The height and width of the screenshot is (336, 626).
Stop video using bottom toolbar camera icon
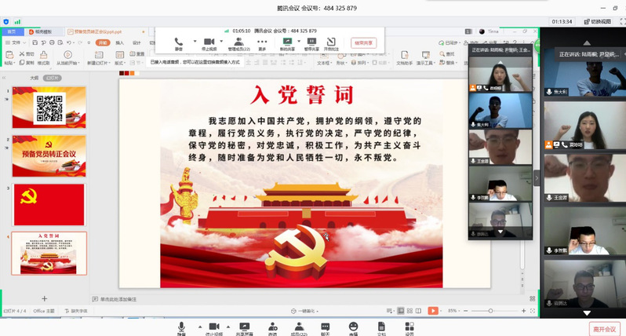(214, 328)
